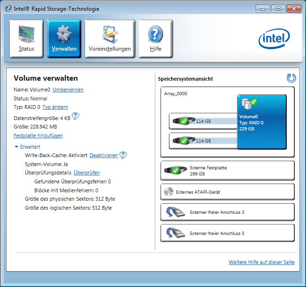The image size is (306, 287).
Task: Click System-Volume: Ja text
Action: (47, 164)
